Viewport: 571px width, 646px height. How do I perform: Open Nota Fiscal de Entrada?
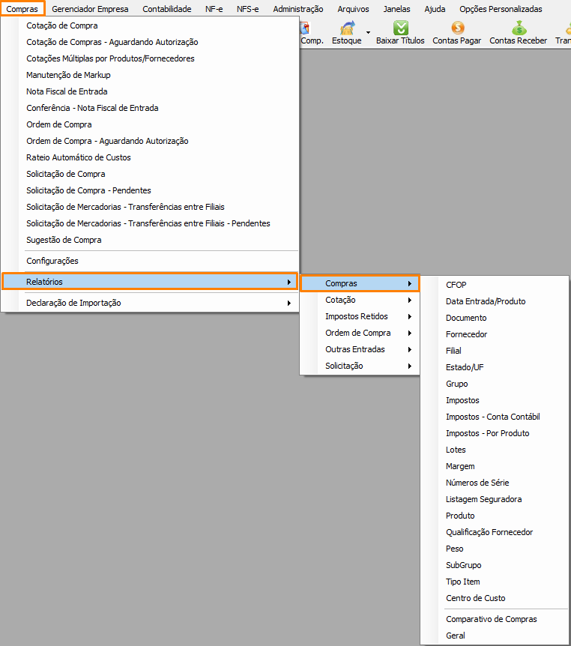tap(150, 91)
